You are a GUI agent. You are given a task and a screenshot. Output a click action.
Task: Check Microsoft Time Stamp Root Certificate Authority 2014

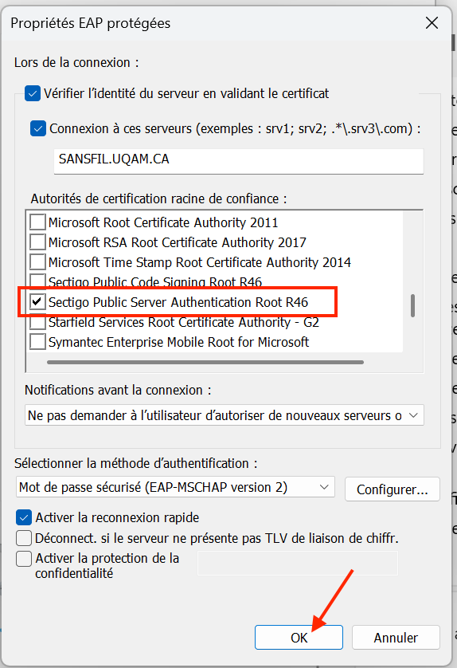(x=37, y=262)
